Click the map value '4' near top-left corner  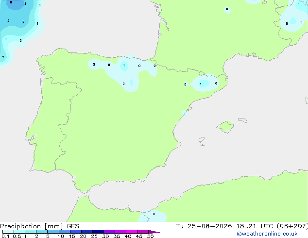[x=25, y=4]
